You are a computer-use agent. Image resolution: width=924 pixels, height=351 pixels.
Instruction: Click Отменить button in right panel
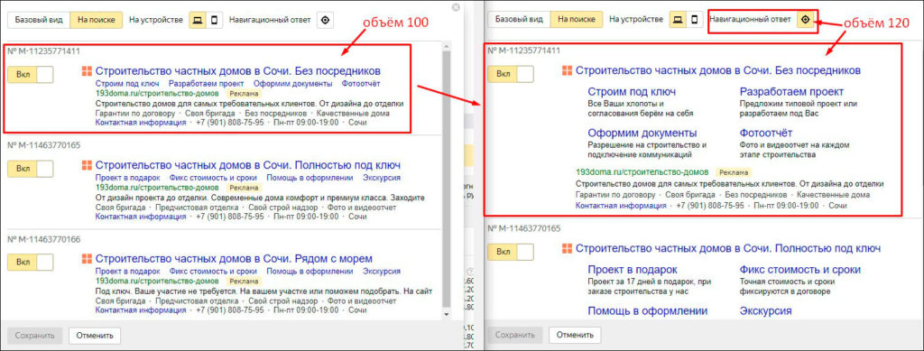[575, 336]
